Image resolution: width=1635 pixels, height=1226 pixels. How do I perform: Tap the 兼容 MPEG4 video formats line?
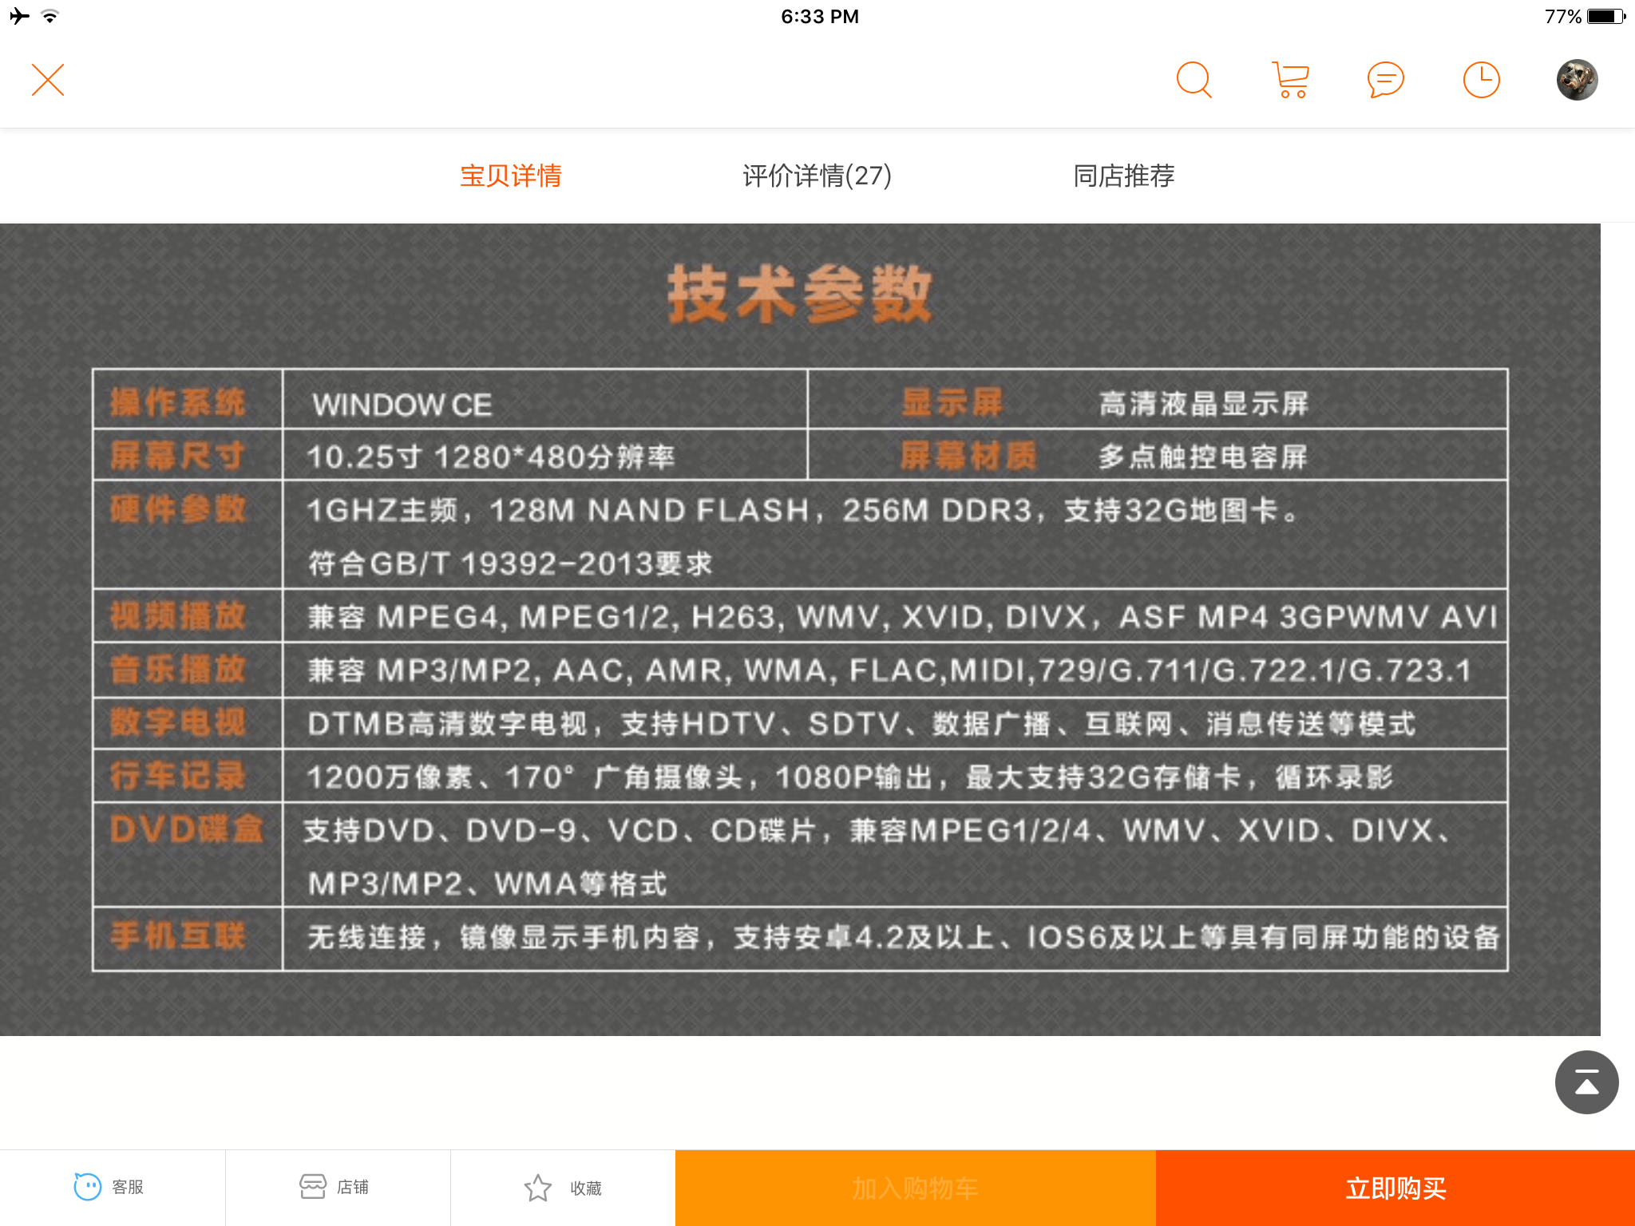coord(903,617)
